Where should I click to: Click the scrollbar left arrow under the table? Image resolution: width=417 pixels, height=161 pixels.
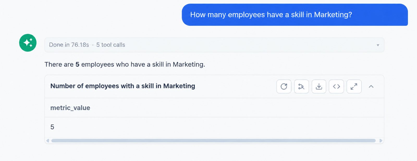(x=47, y=141)
